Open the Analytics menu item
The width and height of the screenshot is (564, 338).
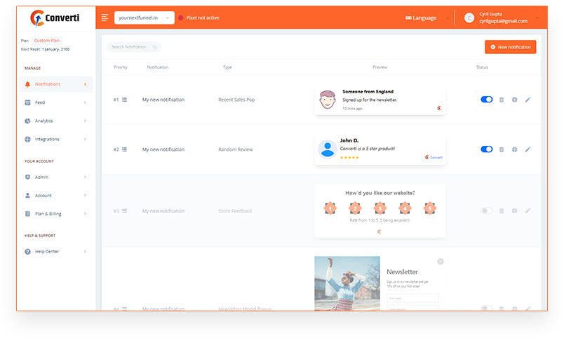(56, 121)
